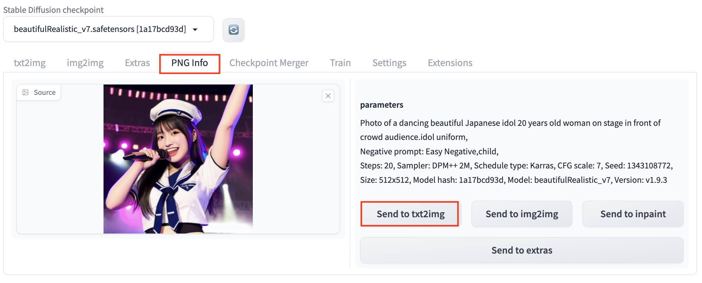Open the img2img tab
702x283 pixels.
(85, 63)
